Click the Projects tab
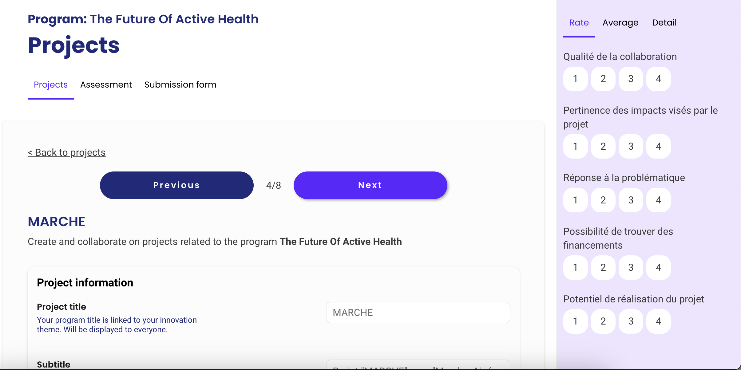The height and width of the screenshot is (370, 741). (x=51, y=85)
